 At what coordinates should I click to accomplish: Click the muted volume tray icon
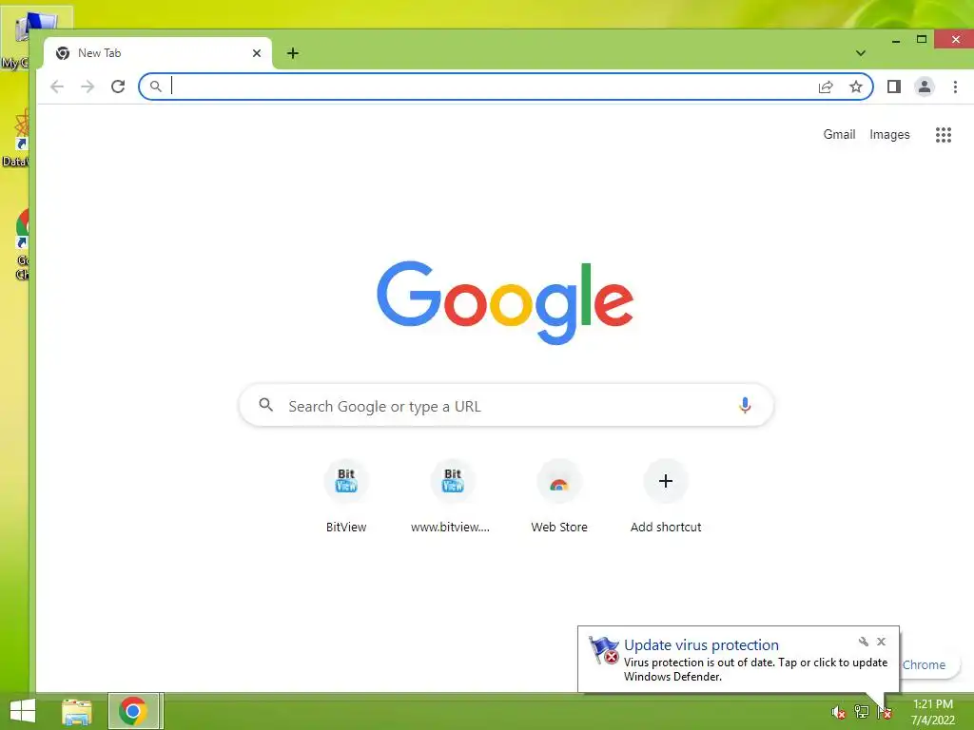tap(839, 712)
